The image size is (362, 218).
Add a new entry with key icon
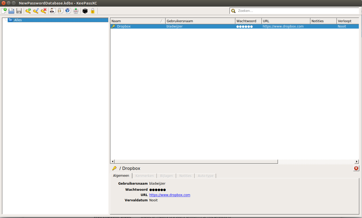coord(28,11)
